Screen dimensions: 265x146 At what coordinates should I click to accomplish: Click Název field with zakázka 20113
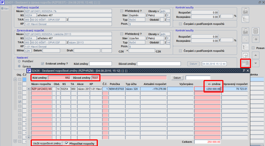tap(68, 34)
